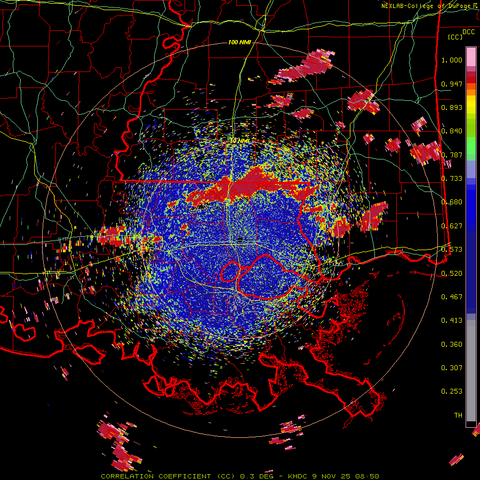The width and height of the screenshot is (480, 480).
Task: Click the DCC label above the color scale
Action: [x=468, y=31]
